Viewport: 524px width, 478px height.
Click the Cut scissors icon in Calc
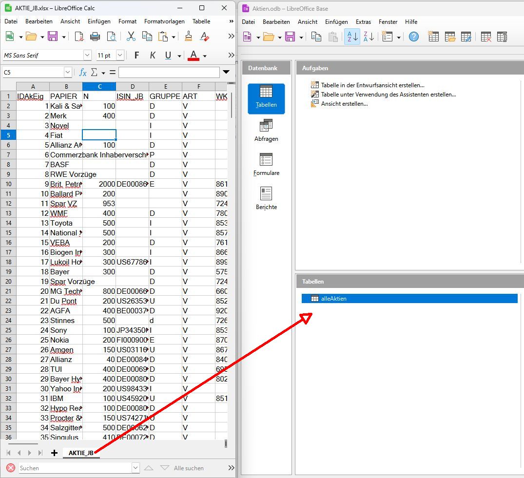[x=131, y=37]
